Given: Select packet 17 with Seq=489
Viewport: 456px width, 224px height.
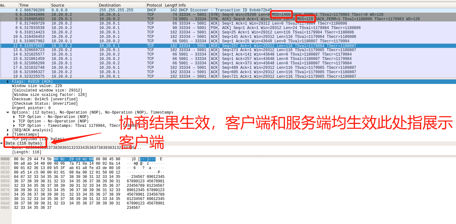Looking at the screenshot, I should pos(228,68).
